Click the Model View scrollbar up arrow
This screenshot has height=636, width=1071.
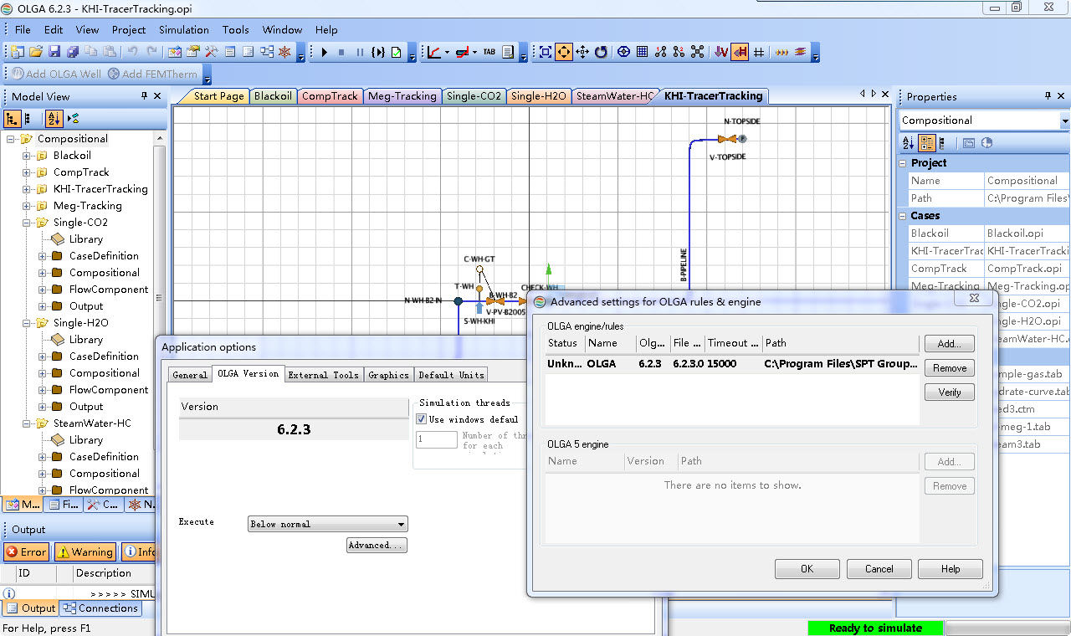tap(160, 139)
